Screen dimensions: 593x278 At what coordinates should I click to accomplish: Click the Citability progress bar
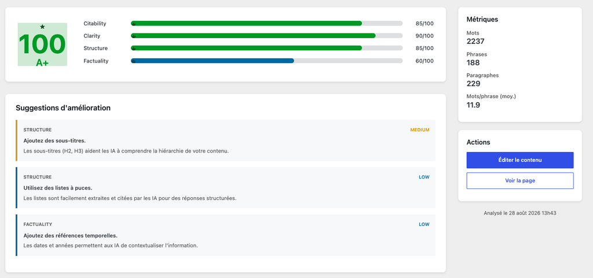tap(266, 23)
